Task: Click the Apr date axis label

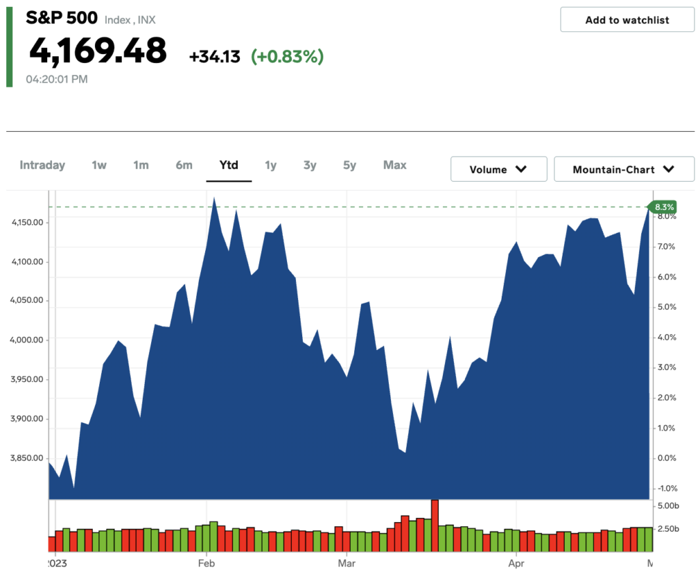Action: click(516, 564)
